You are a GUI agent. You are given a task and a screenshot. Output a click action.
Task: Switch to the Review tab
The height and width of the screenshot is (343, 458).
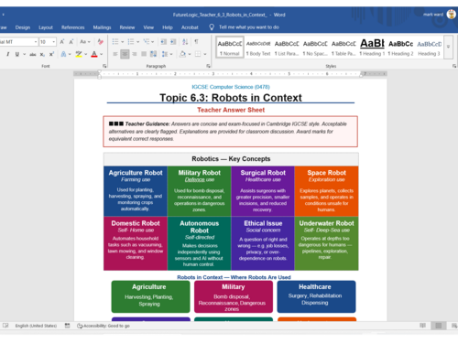pos(127,27)
